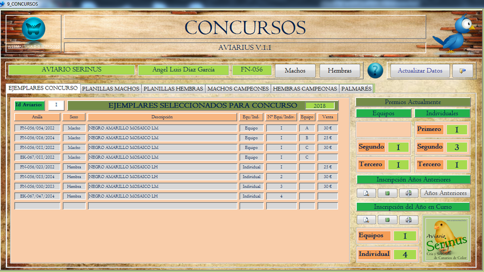
Task: Click the blue butterfly logo icon
Action: tap(33, 30)
